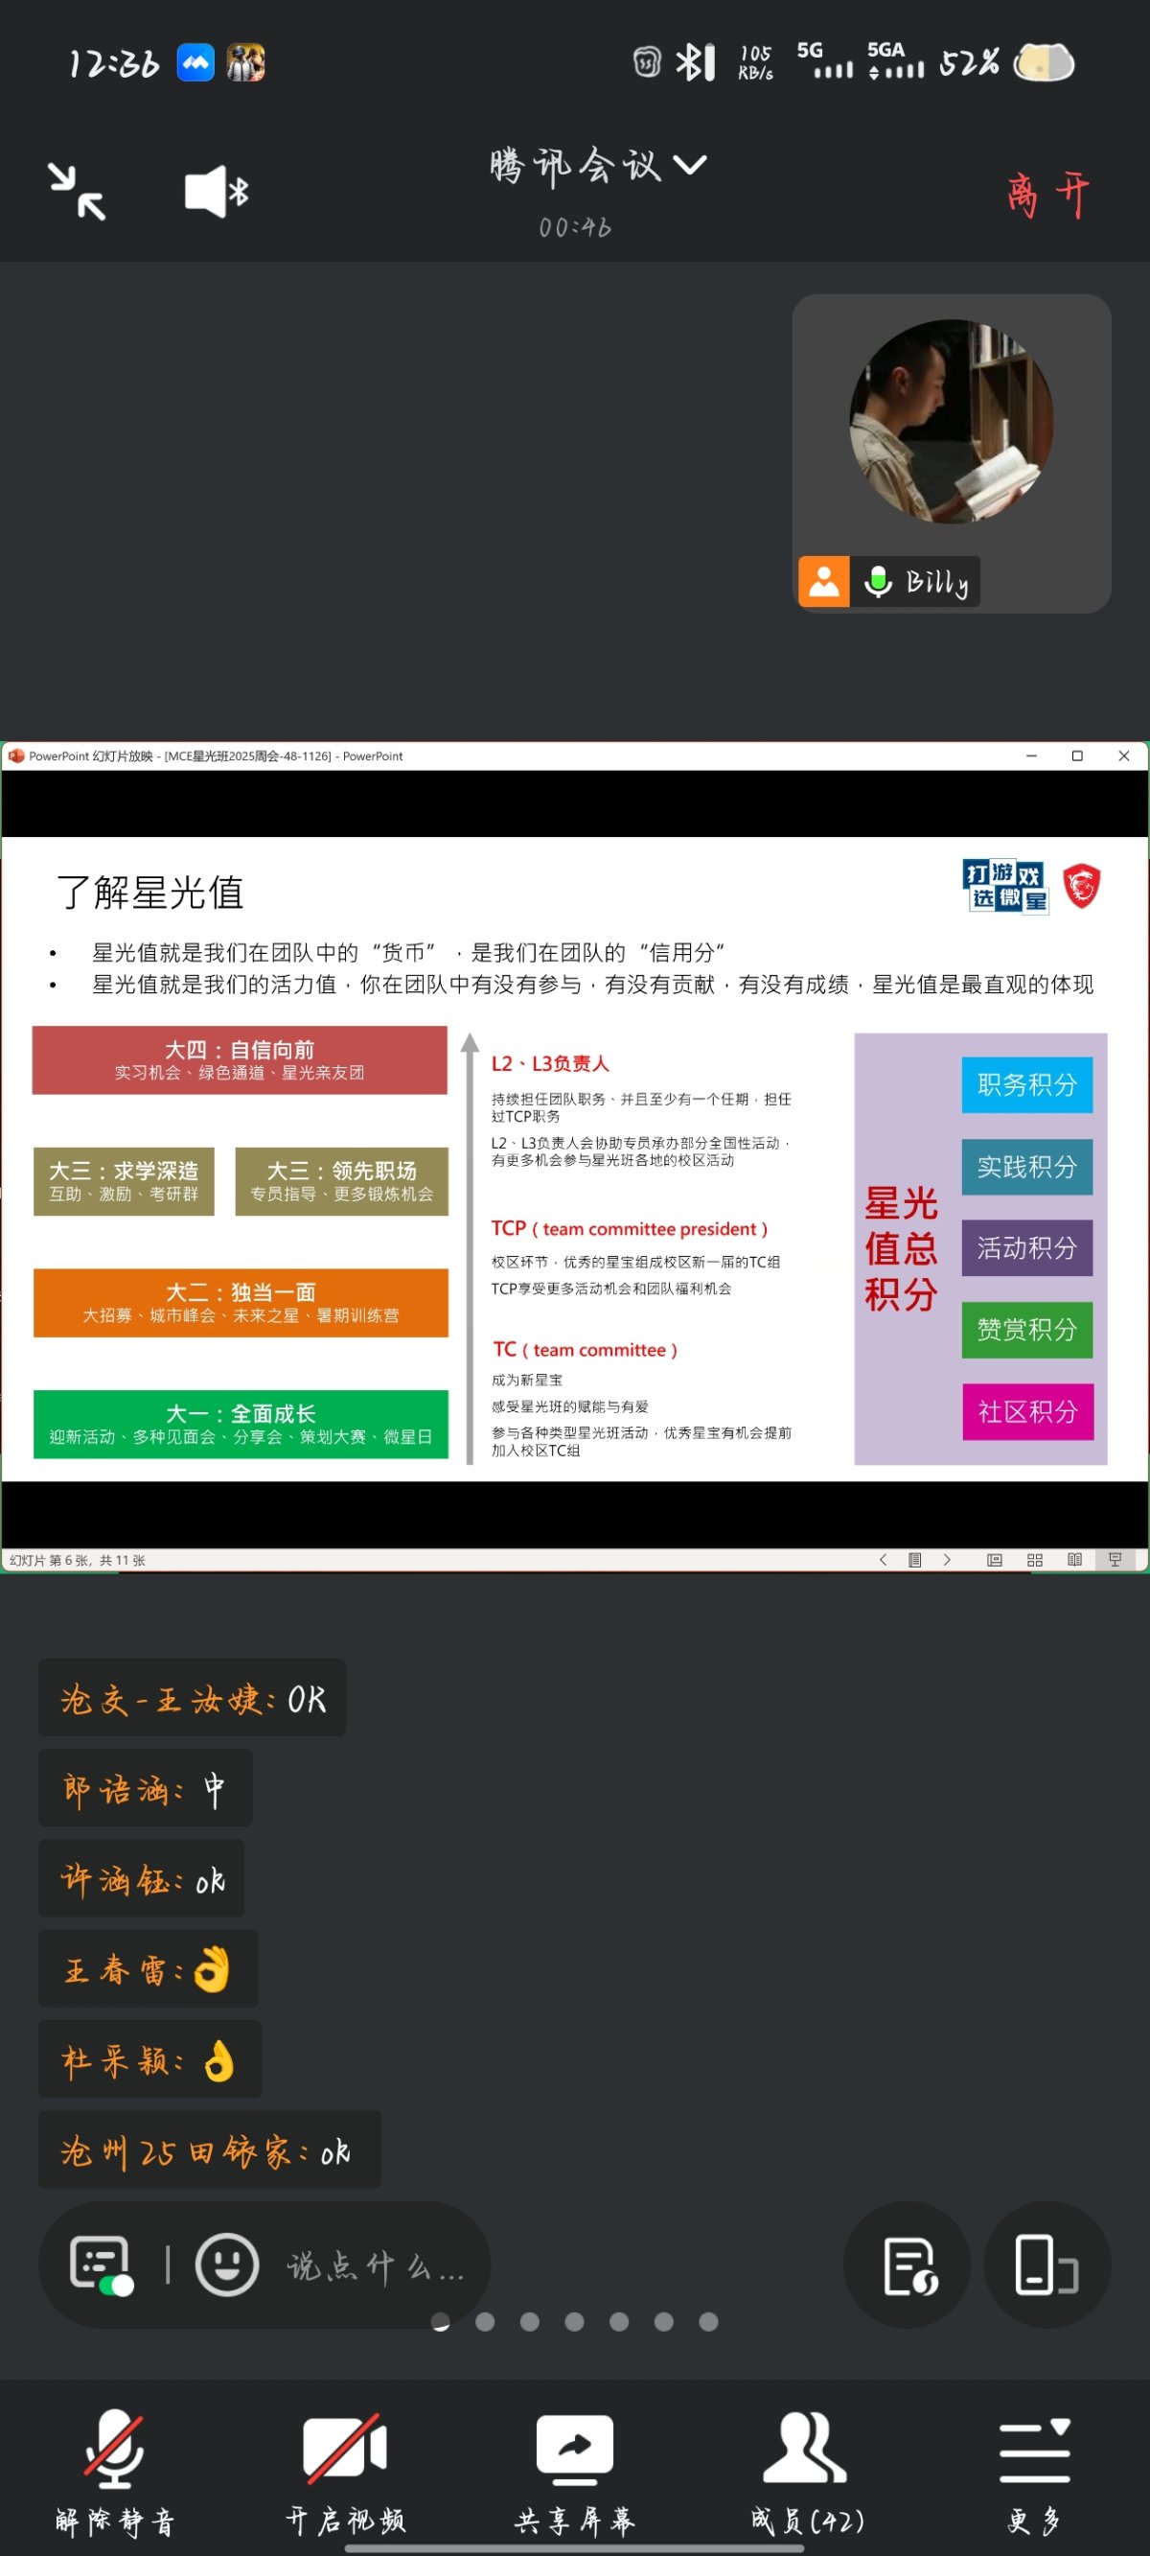This screenshot has height=2556, width=1150.
Task: Tap chat message from 沧州25田铭家
Action: point(209,2149)
